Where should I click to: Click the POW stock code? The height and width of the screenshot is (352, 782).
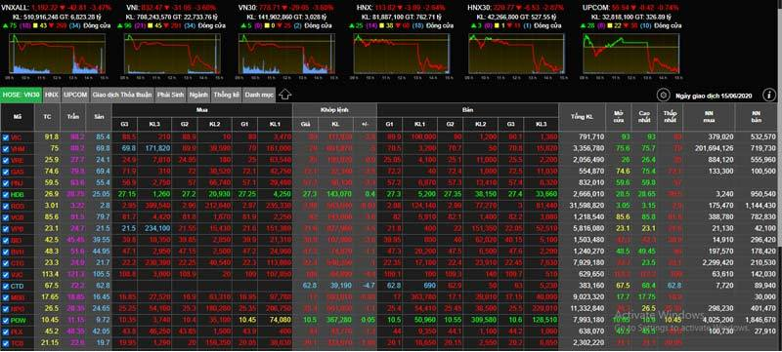click(19, 321)
